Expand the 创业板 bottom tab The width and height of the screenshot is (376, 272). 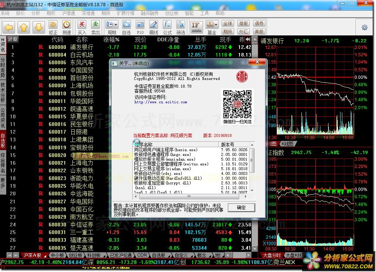[76, 256]
